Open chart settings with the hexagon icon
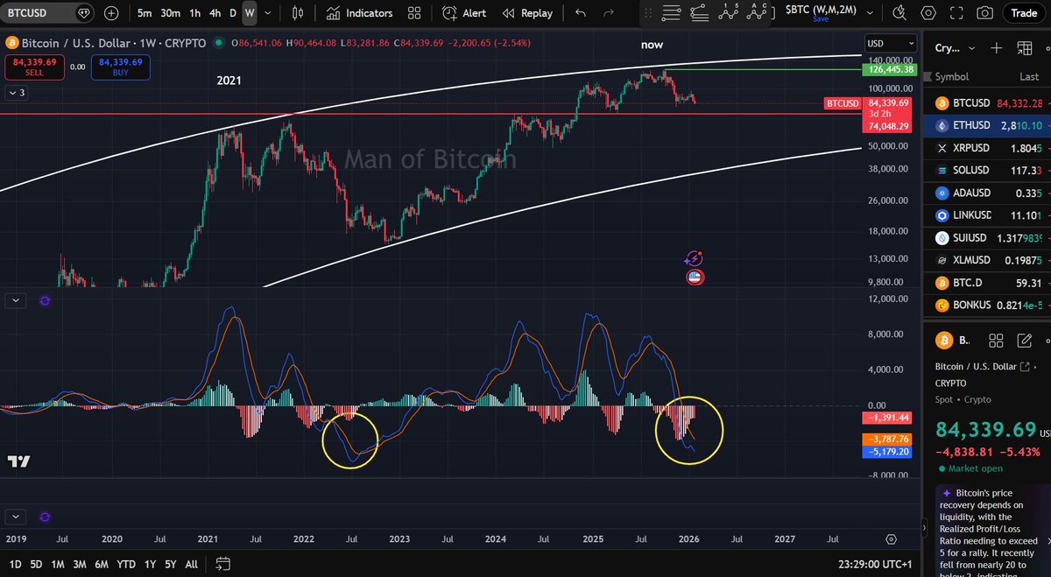 tap(928, 12)
